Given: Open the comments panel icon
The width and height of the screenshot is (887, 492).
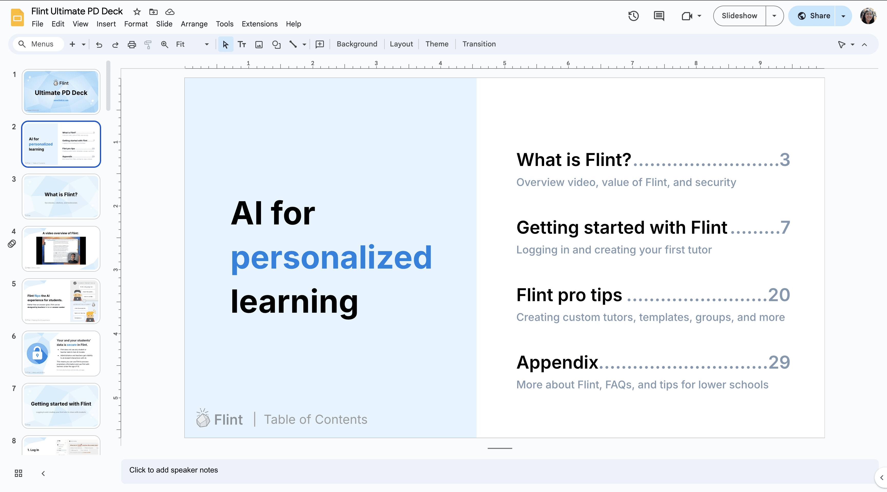Looking at the screenshot, I should (659, 16).
